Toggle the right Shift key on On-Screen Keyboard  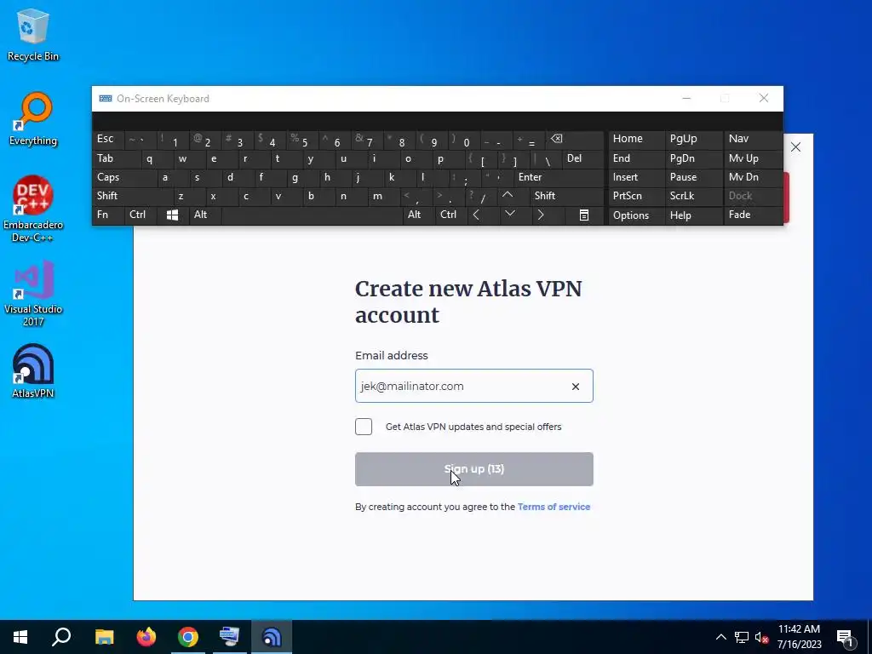(x=566, y=196)
